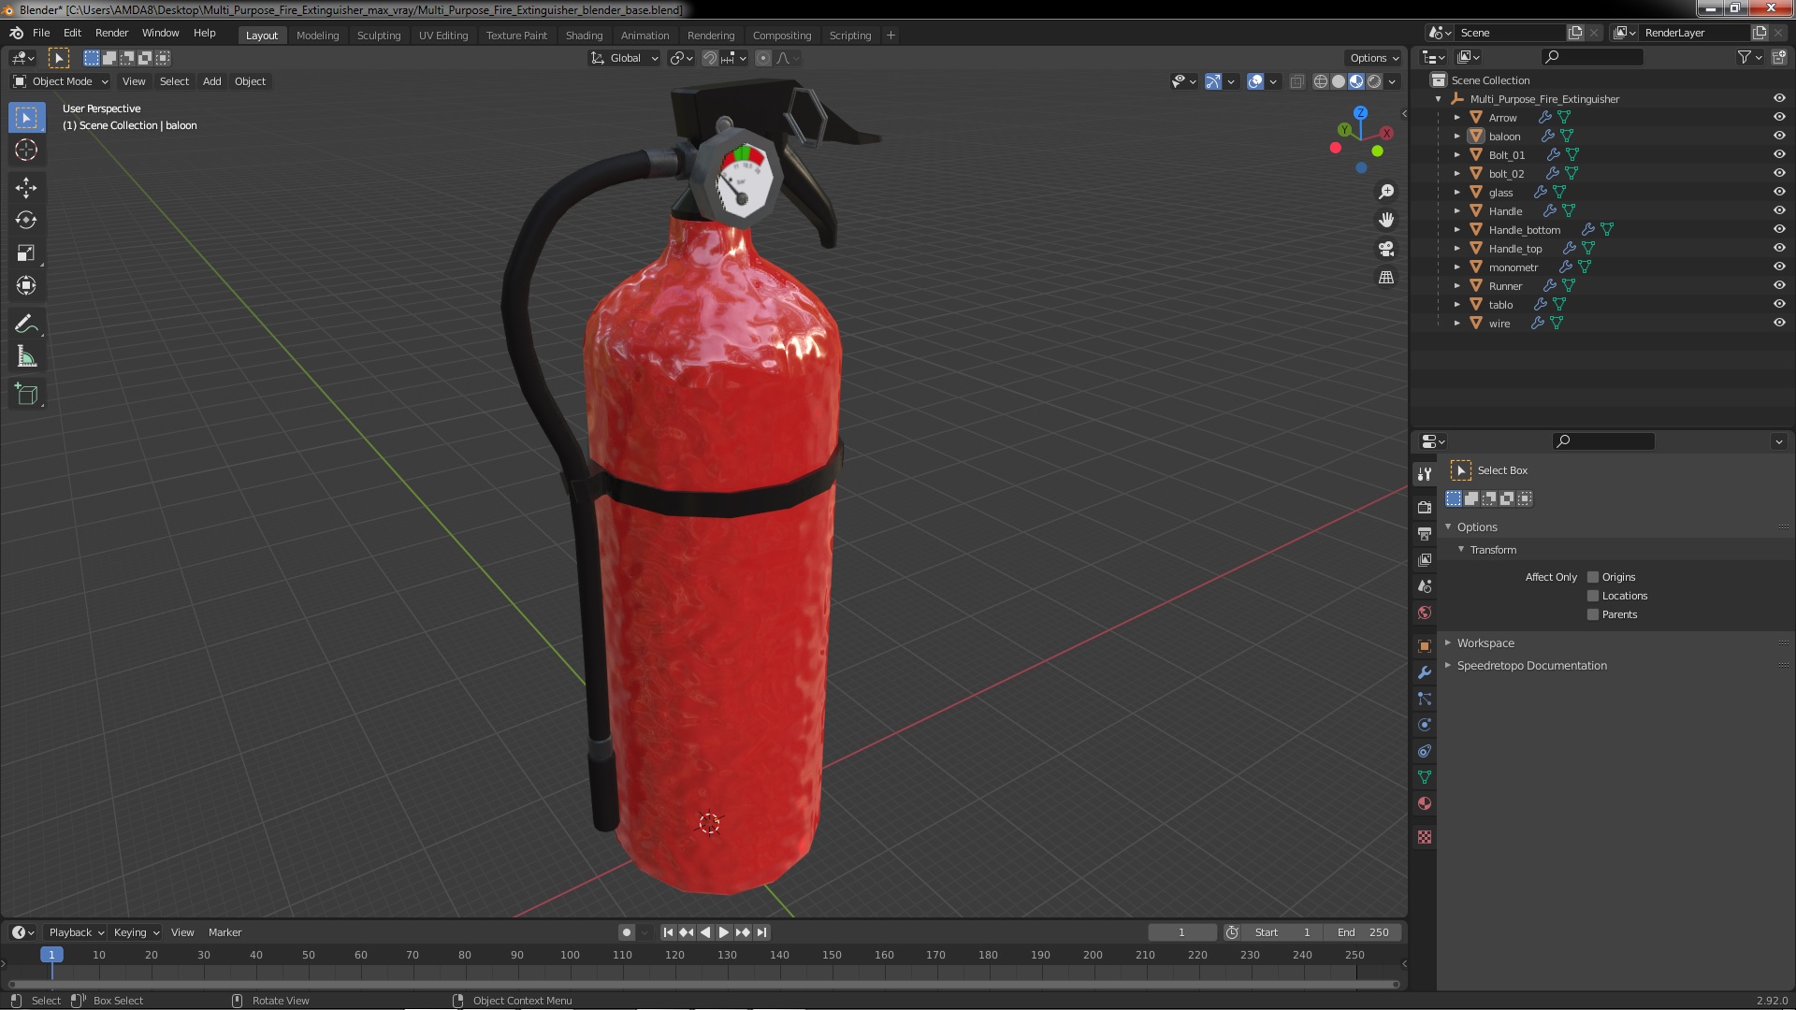Open the Material properties tab
Screen dimensions: 1796x1010
[1425, 803]
